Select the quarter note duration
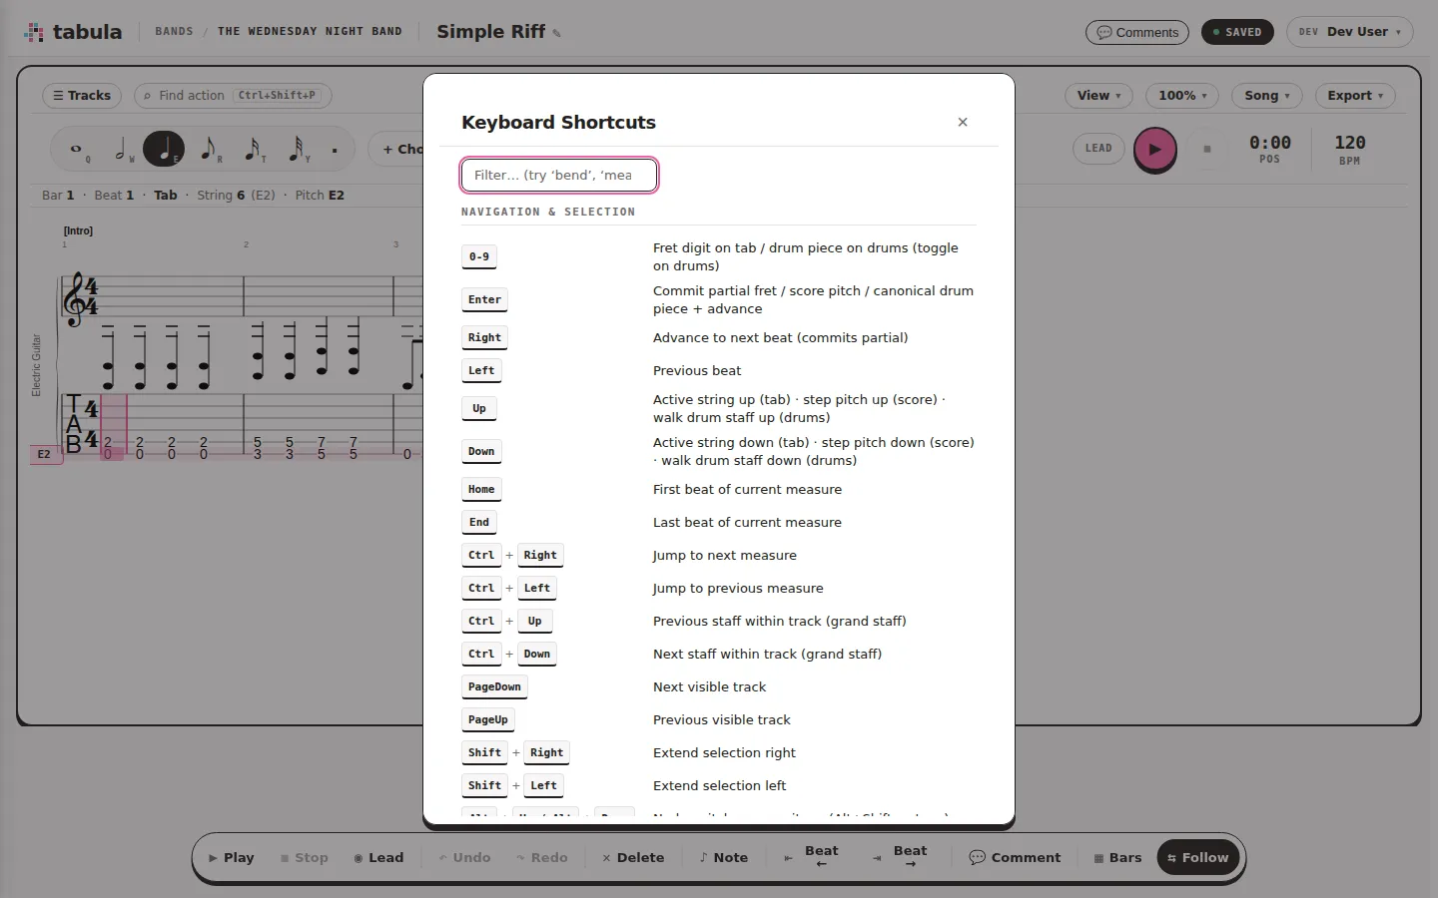Viewport: 1438px width, 898px height. (x=164, y=150)
